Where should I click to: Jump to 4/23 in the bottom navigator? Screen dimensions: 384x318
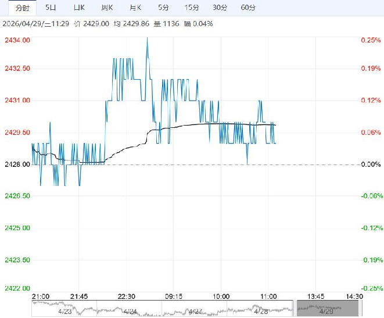point(65,311)
